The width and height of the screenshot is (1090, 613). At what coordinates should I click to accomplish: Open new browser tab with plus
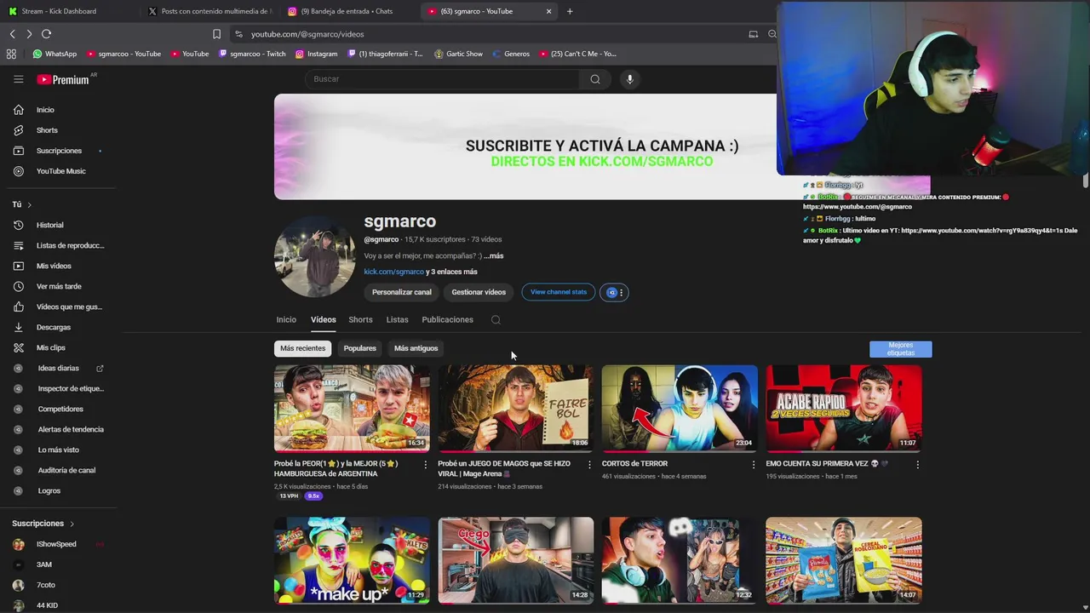[x=570, y=11]
